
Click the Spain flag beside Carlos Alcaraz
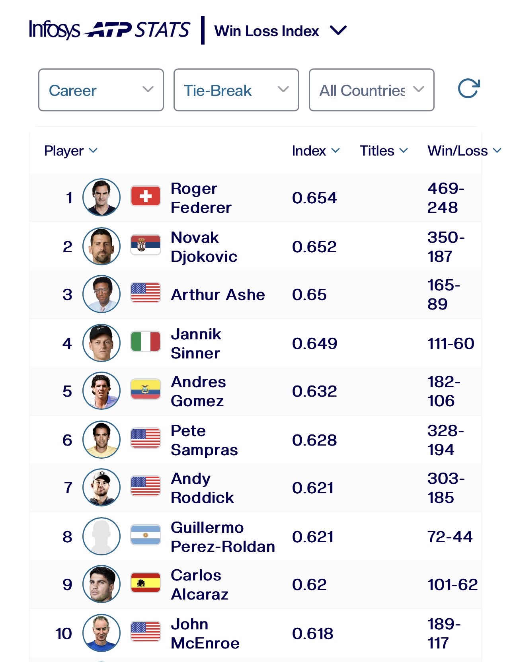click(146, 583)
